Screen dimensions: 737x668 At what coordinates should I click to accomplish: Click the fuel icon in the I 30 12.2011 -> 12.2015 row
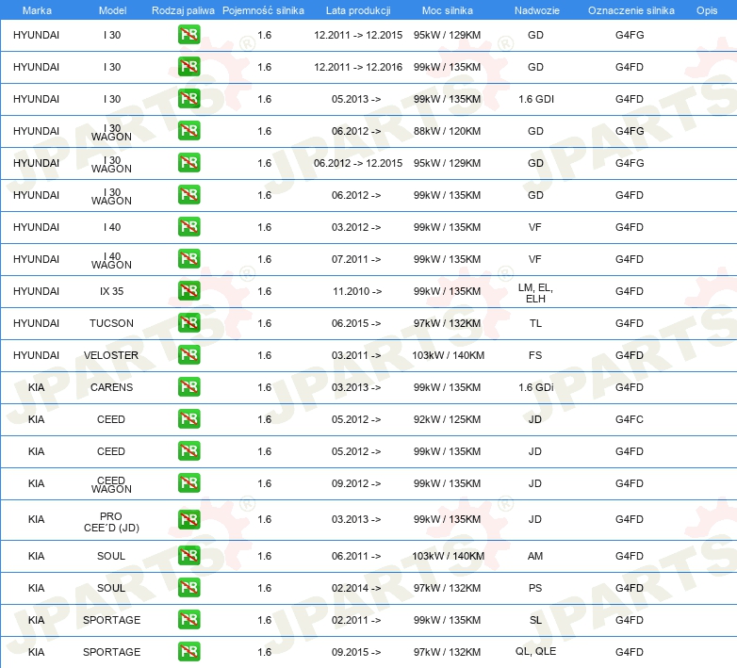pos(188,34)
